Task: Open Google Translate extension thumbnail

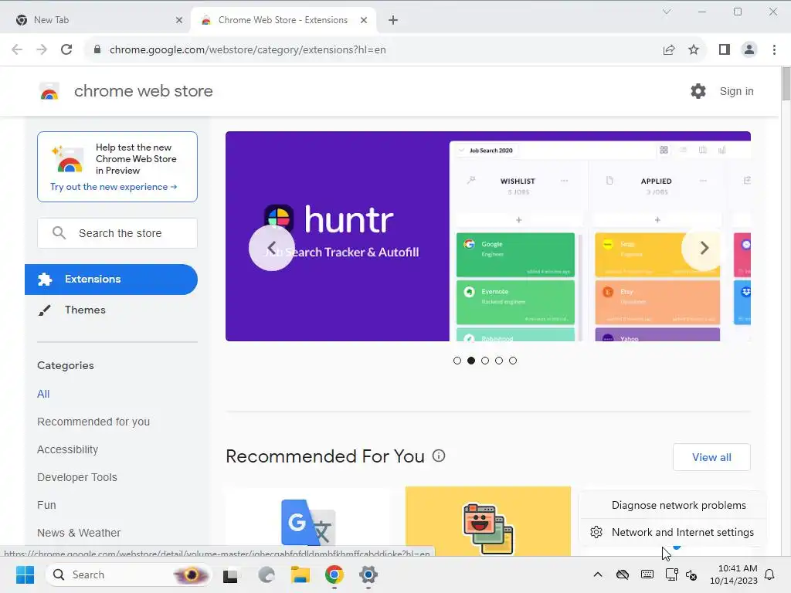Action: point(307,521)
